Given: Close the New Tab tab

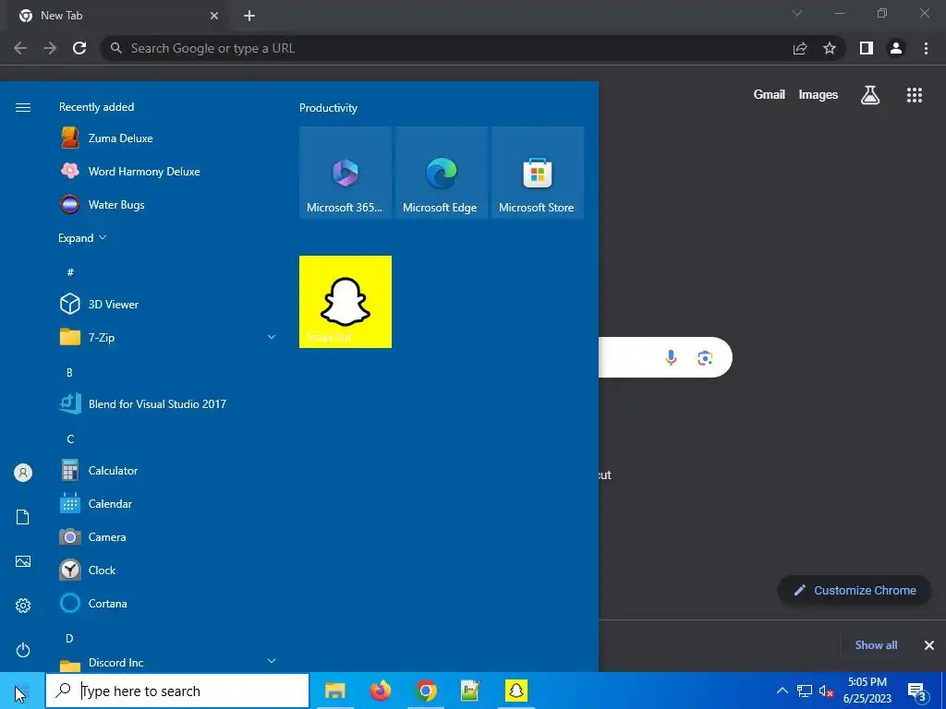Looking at the screenshot, I should click(214, 16).
